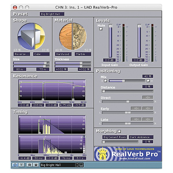The width and height of the screenshot is (173, 173).
Task: Click the upper Size slider handle
Action: point(45,63)
